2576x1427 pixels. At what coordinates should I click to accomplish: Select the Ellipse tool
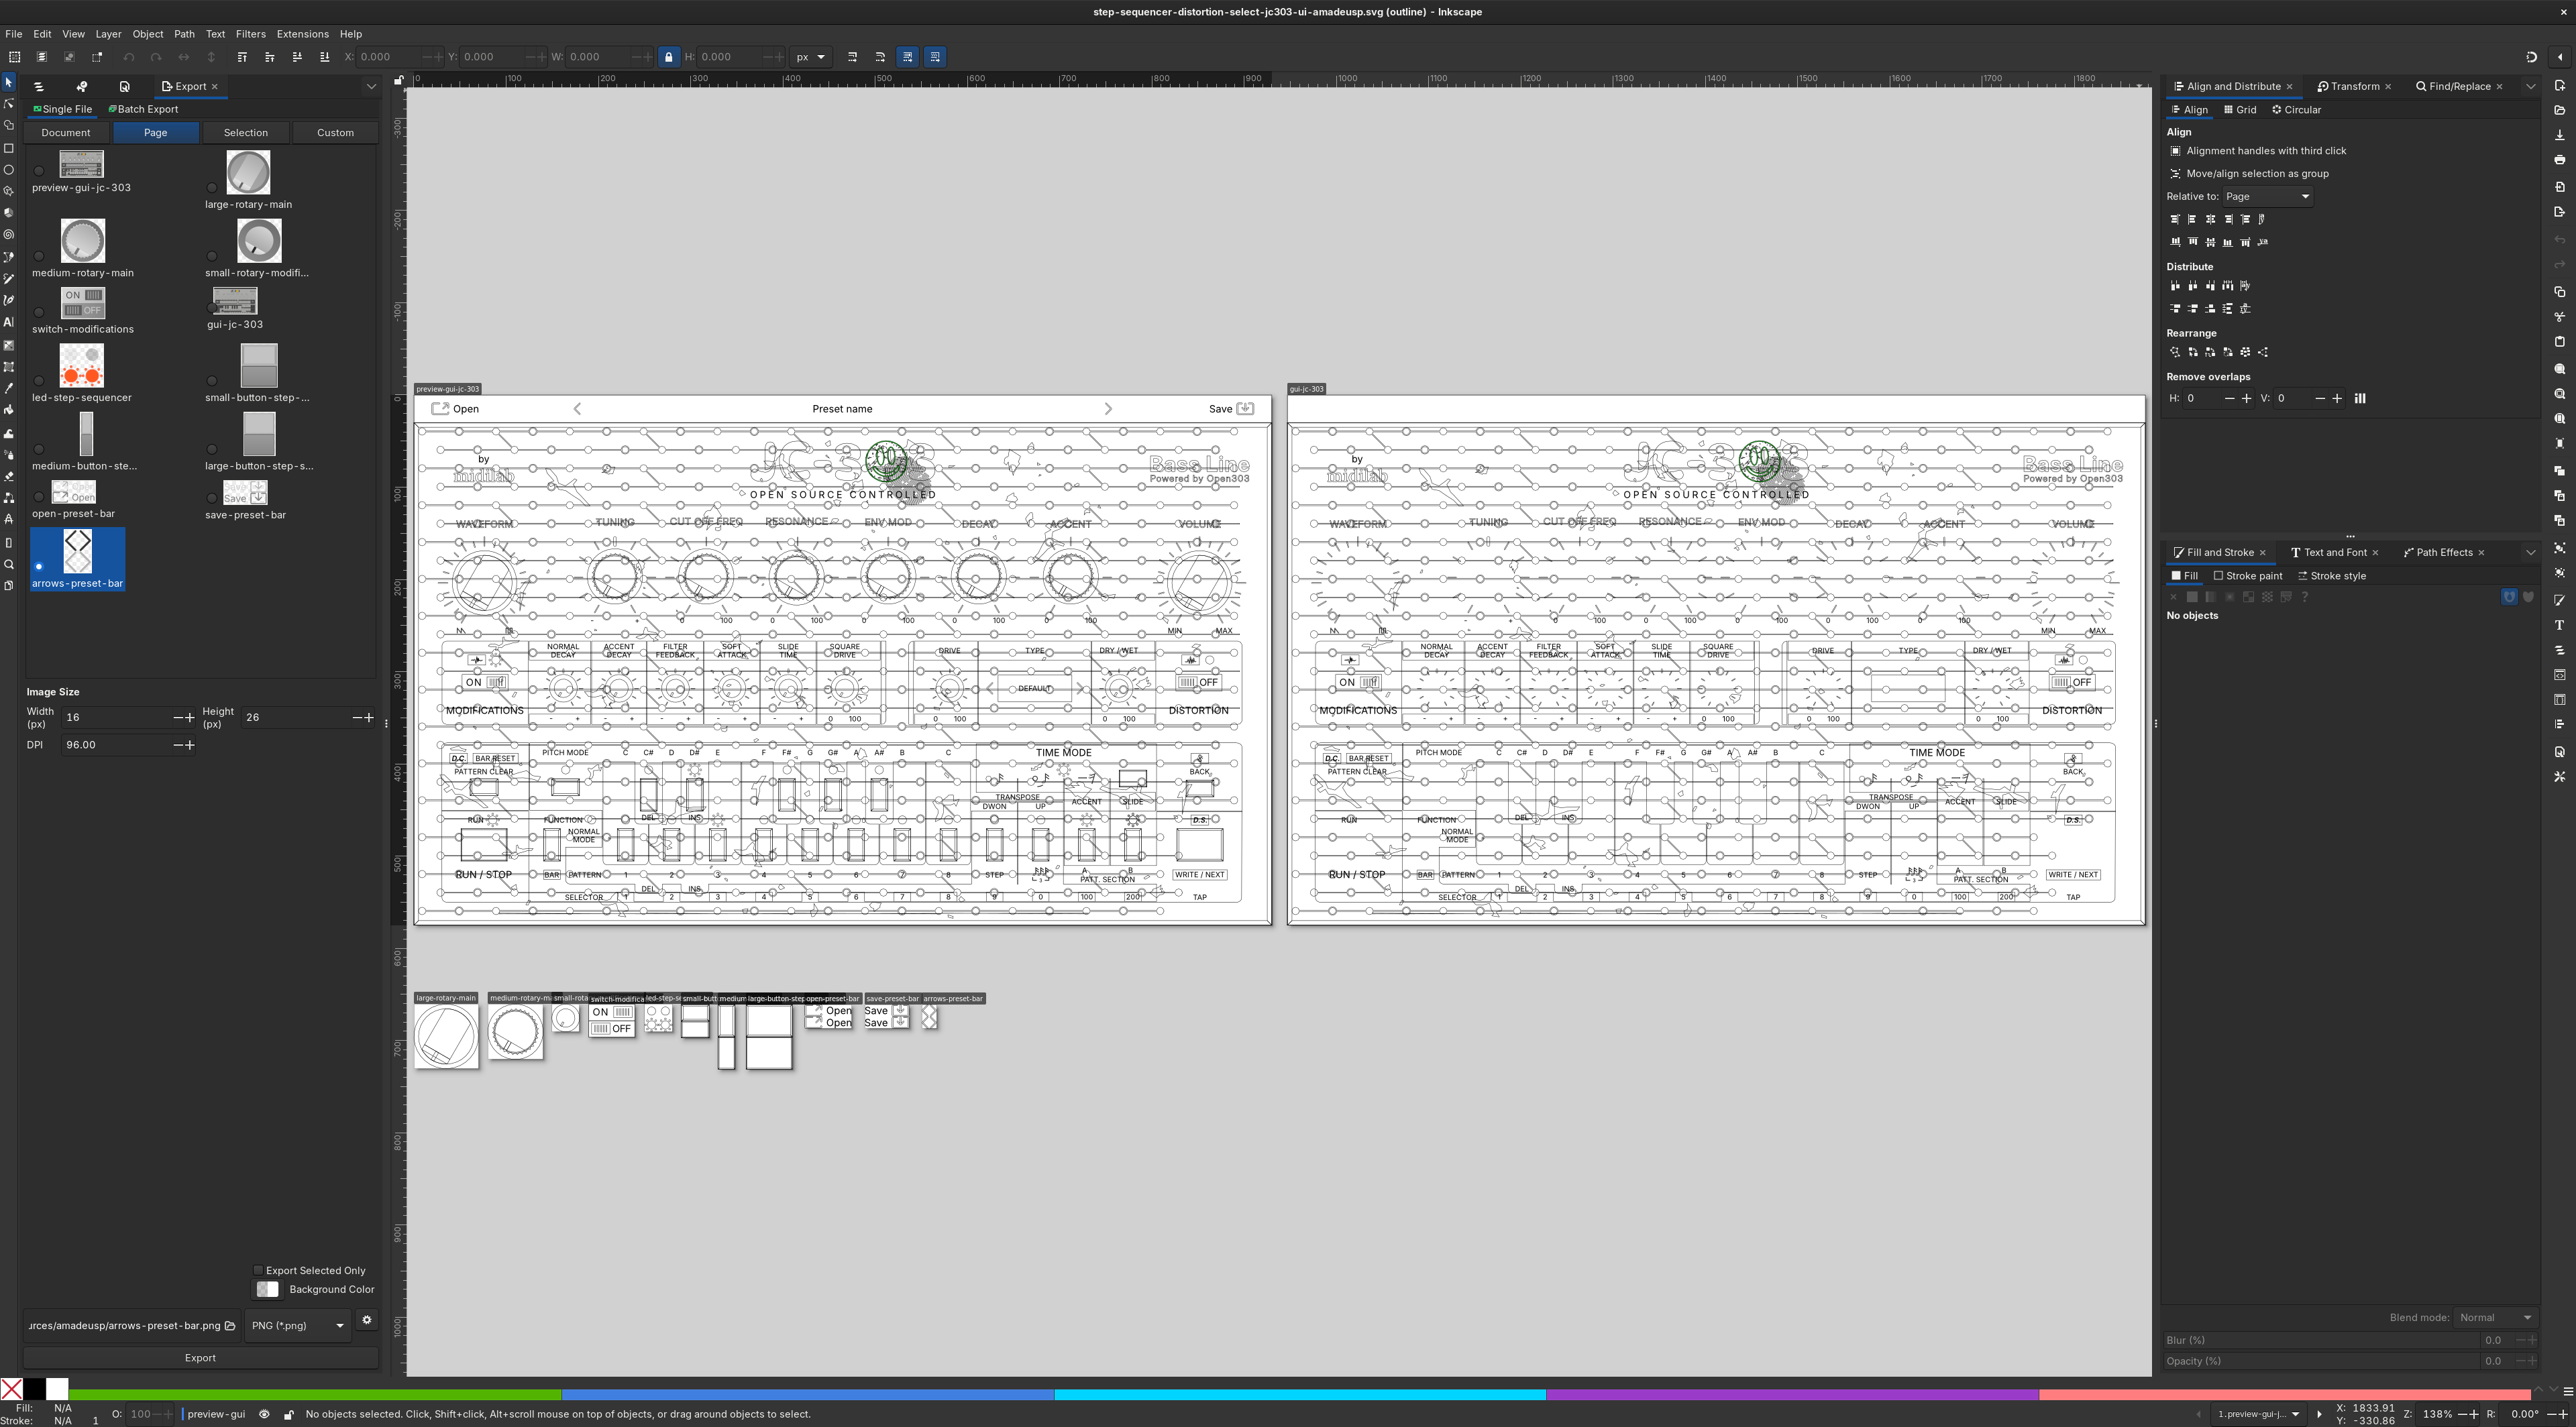coord(9,170)
